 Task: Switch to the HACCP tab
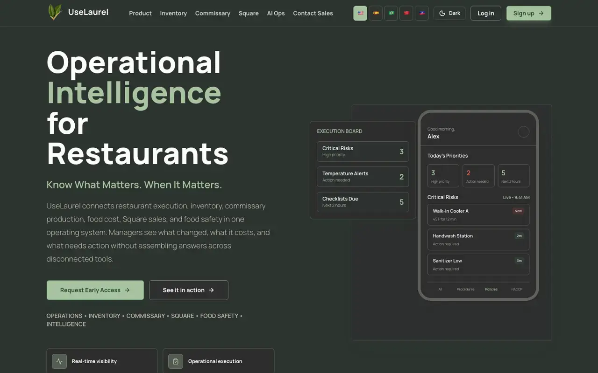coord(517,289)
